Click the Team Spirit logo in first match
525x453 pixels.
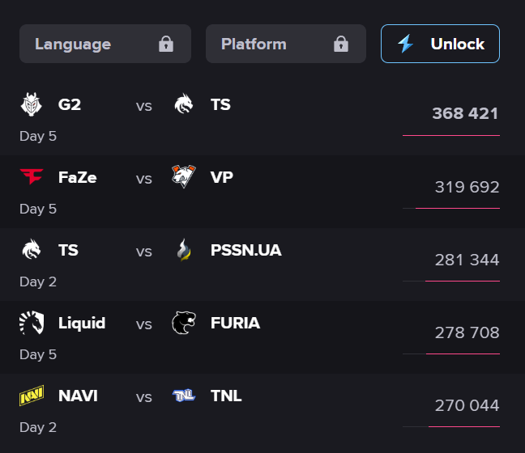pos(184,104)
